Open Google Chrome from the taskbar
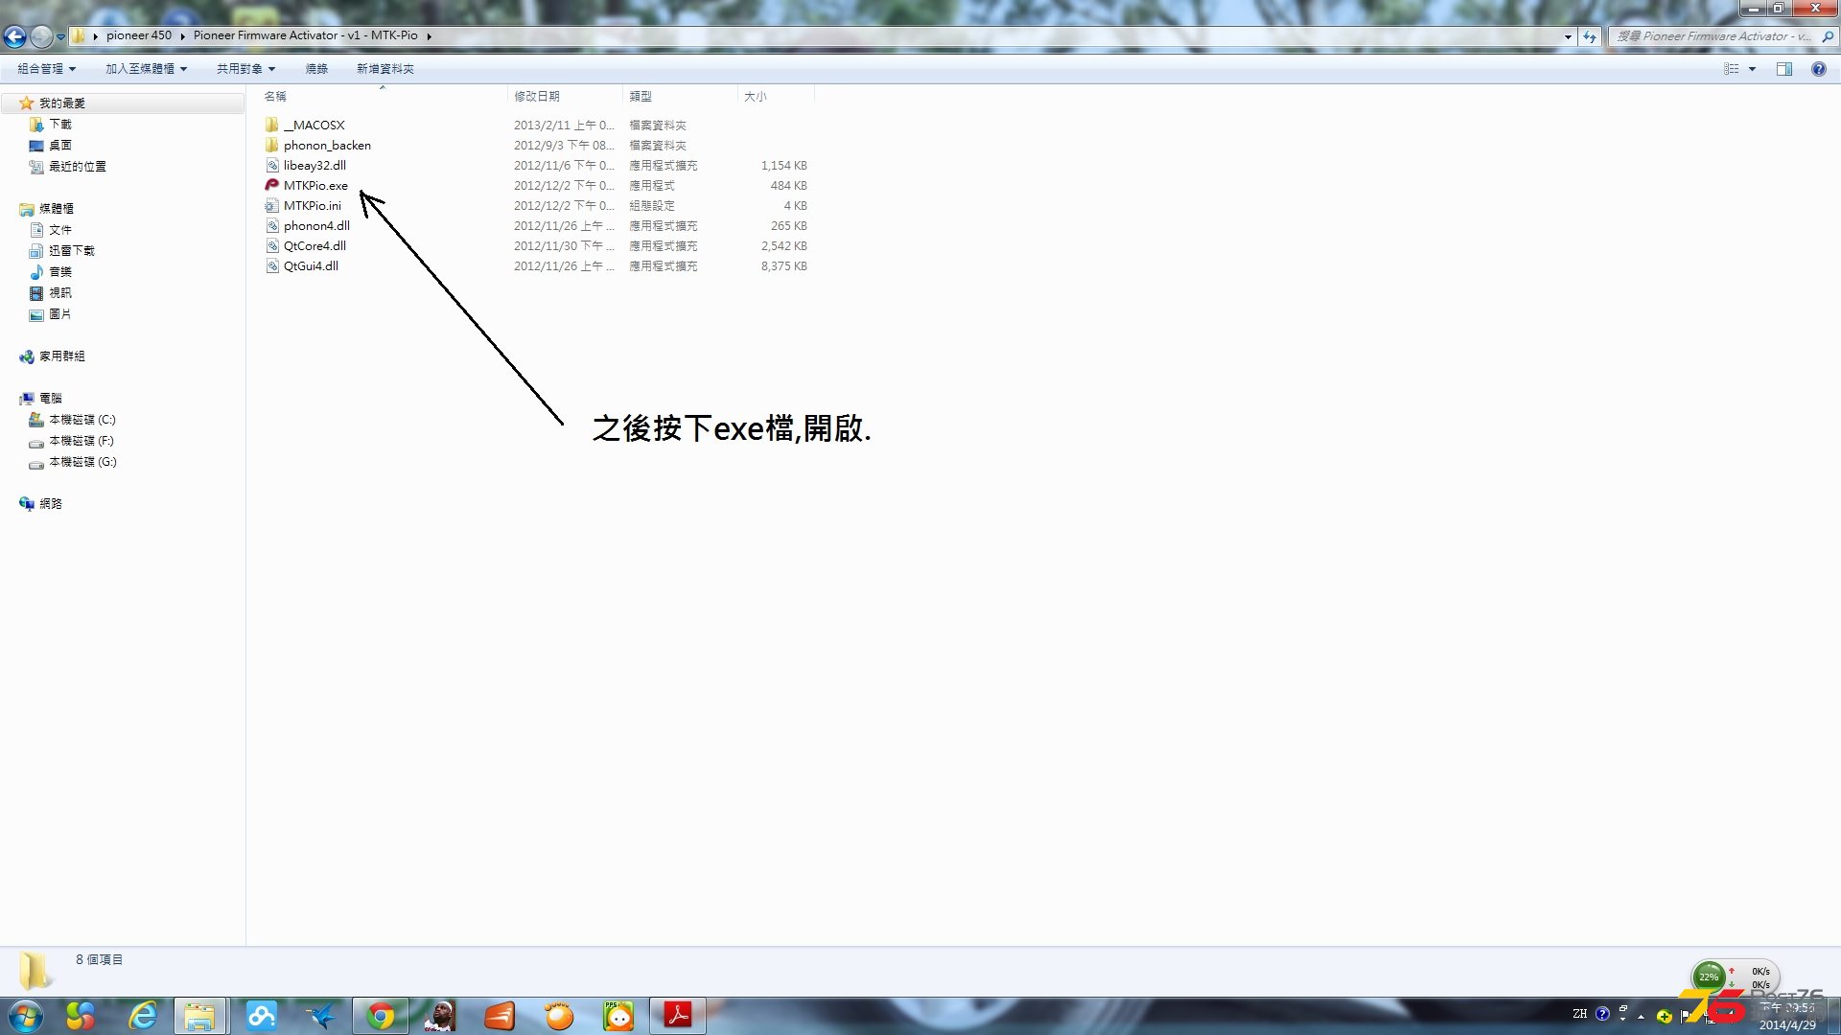Image resolution: width=1841 pixels, height=1035 pixels. pos(381,1016)
